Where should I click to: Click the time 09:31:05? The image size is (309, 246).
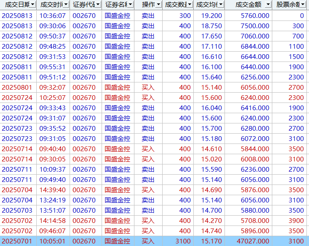52,139
